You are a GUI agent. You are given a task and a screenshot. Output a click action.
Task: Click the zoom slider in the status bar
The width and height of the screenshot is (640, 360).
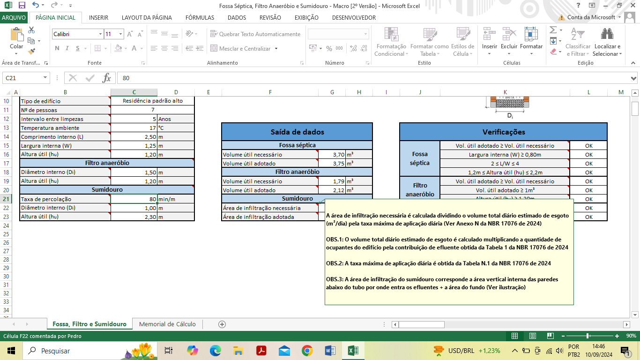coord(588,336)
